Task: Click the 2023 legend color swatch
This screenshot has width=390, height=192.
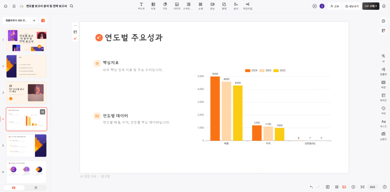Action: (x=262, y=70)
